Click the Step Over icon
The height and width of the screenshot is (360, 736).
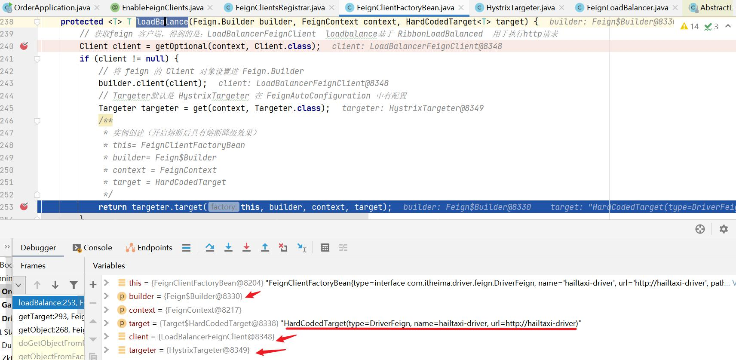210,247
